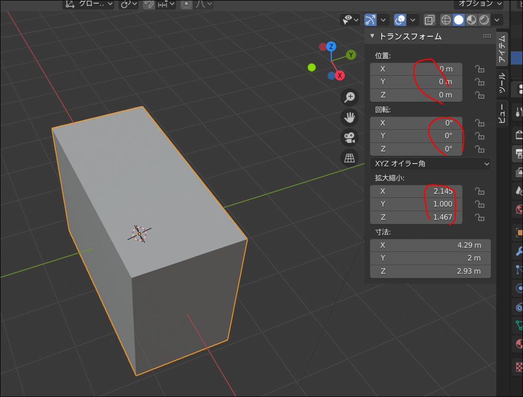Click the dark red negative X gizmo dot
This screenshot has height=397, width=523.
pos(322,47)
